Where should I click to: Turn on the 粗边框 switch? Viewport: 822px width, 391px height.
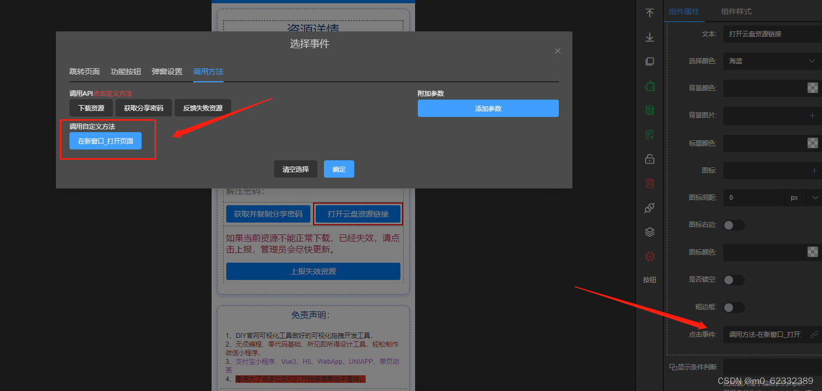(x=734, y=307)
